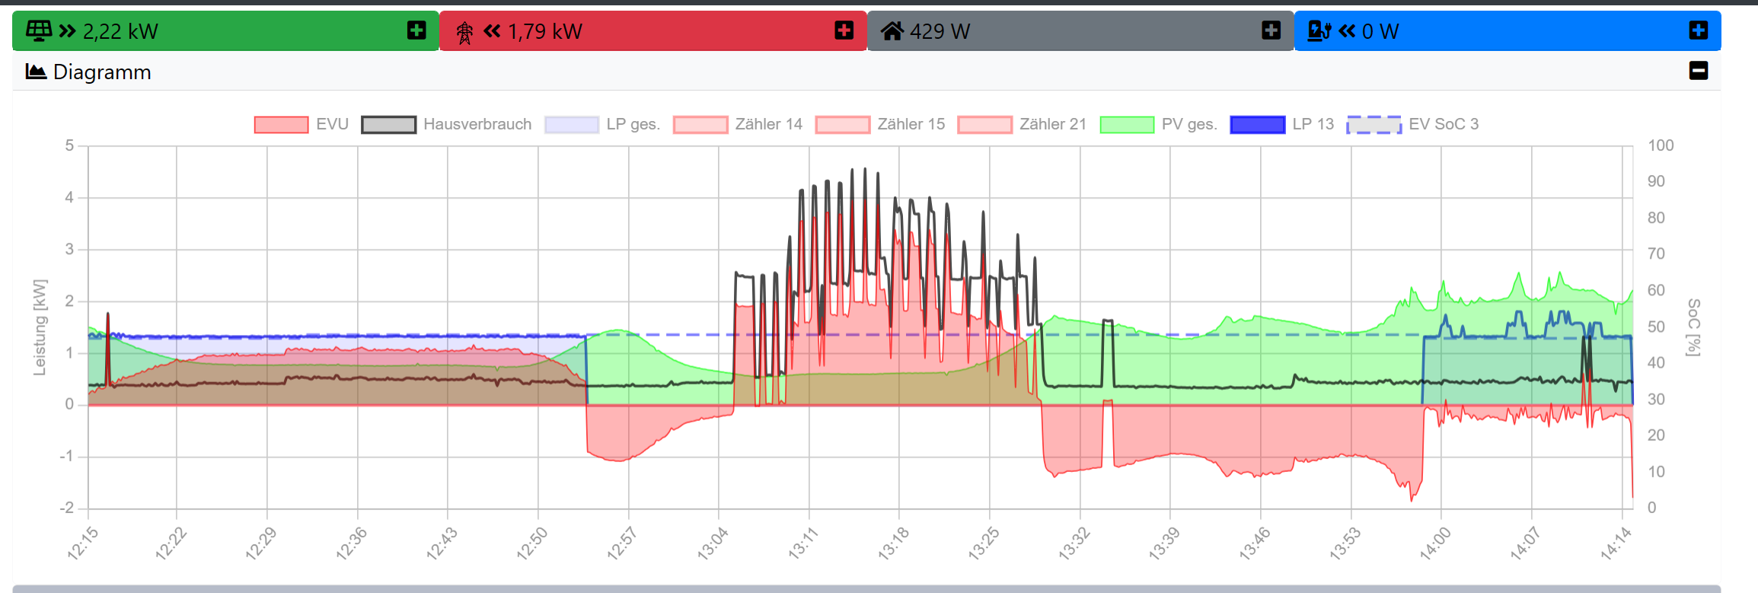Expand the grey house 429 W panel

[x=1271, y=30]
